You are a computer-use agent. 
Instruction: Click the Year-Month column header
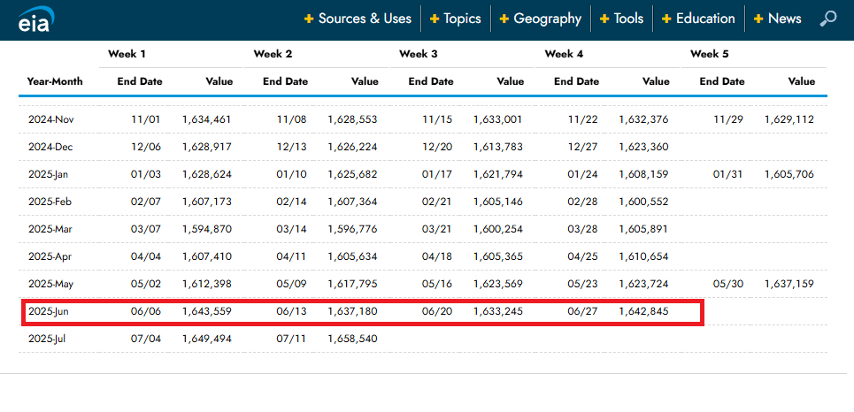(x=55, y=81)
